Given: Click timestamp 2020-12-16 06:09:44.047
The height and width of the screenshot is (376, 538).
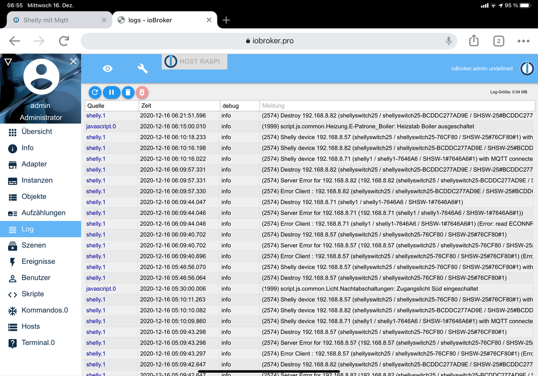Looking at the screenshot, I should tap(173, 202).
